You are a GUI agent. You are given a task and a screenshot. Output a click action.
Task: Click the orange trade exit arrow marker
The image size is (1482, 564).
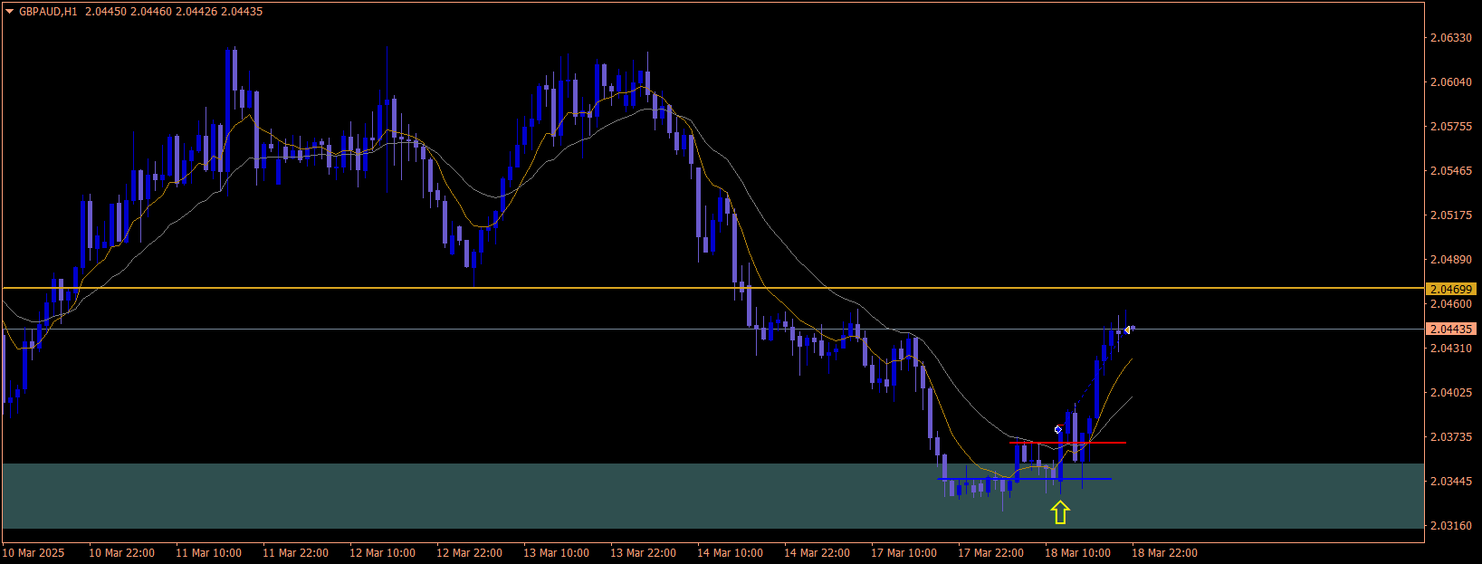pos(1127,330)
